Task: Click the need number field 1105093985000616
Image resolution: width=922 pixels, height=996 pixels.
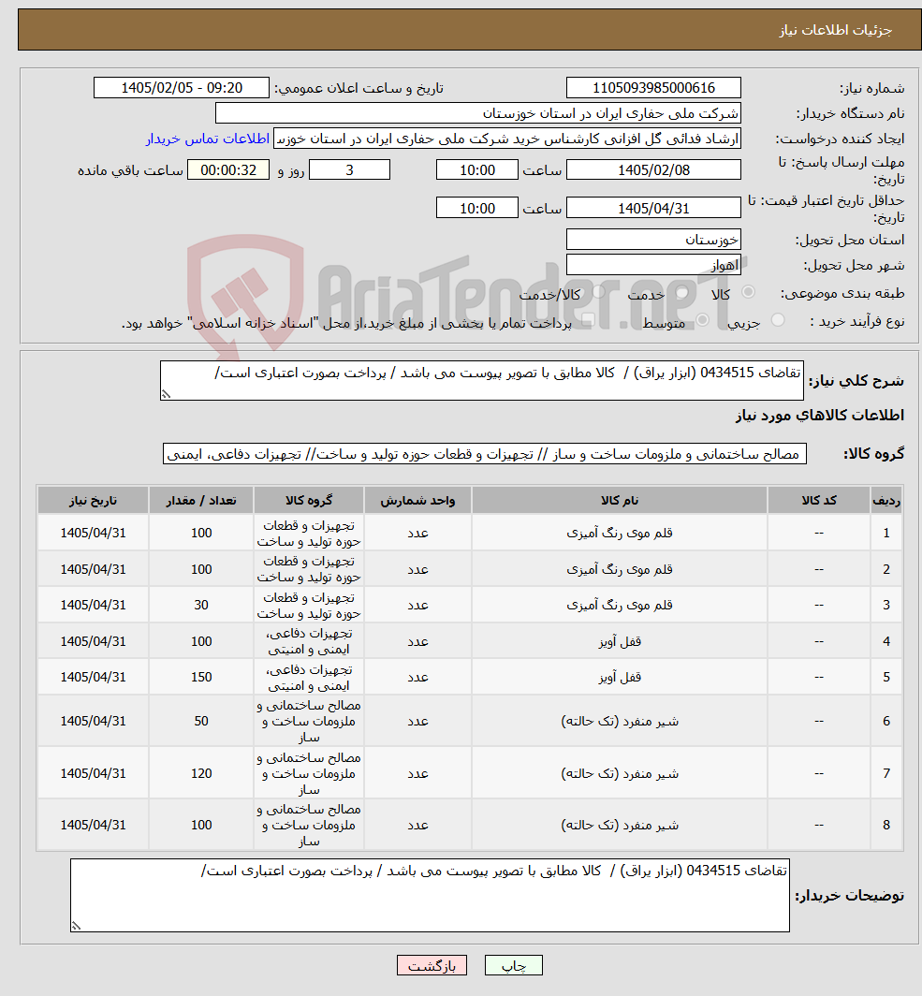Action: click(653, 88)
